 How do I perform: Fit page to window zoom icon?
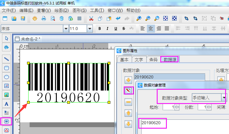pos(165,18)
